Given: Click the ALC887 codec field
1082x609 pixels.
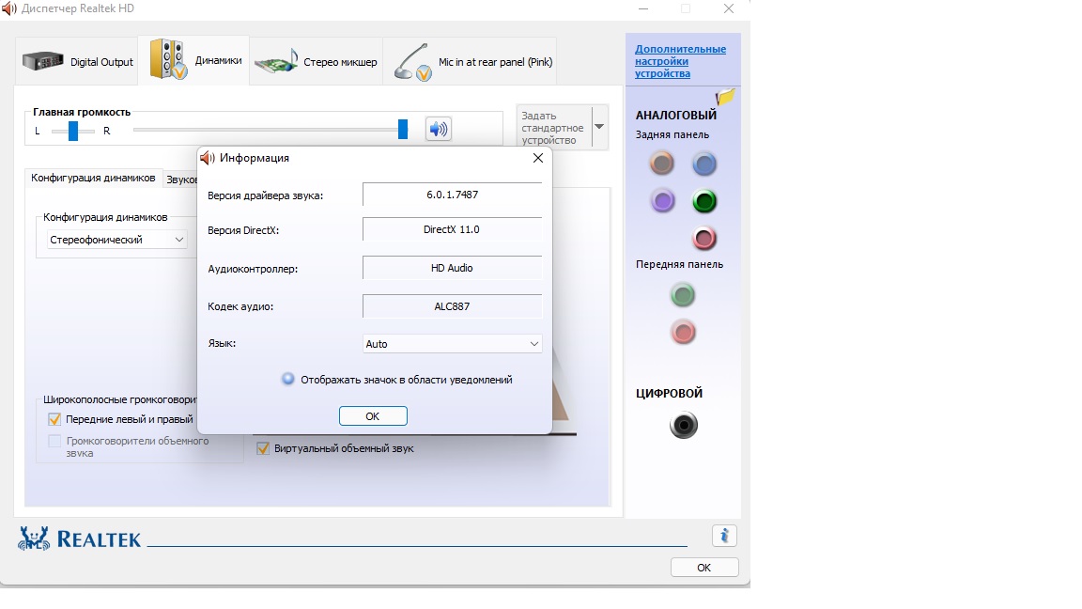Looking at the screenshot, I should point(452,306).
